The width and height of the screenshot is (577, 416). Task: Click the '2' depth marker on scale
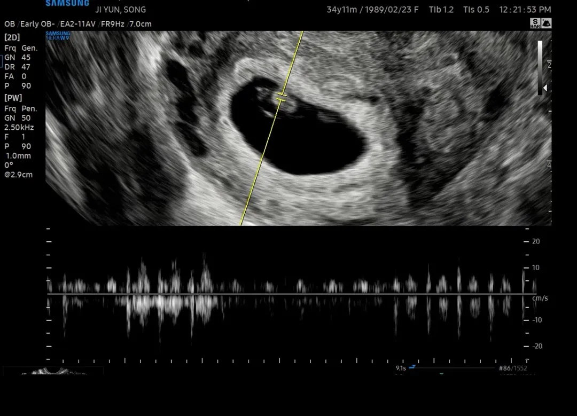coord(549,65)
